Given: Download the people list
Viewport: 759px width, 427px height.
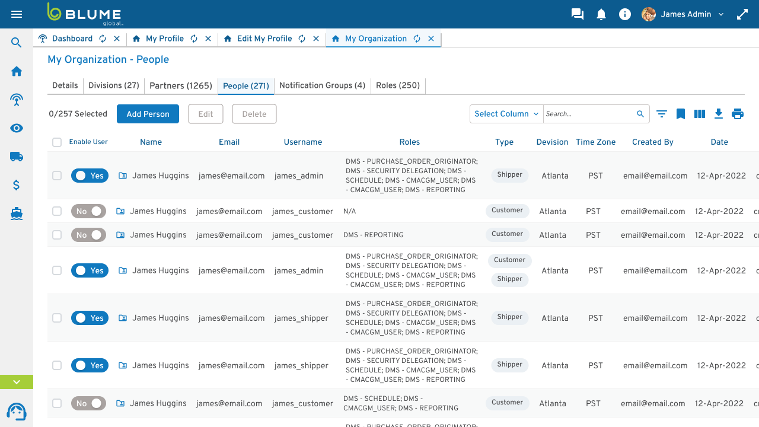Looking at the screenshot, I should (719, 114).
